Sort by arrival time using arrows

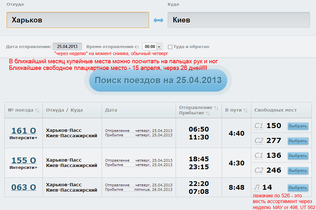point(208,113)
